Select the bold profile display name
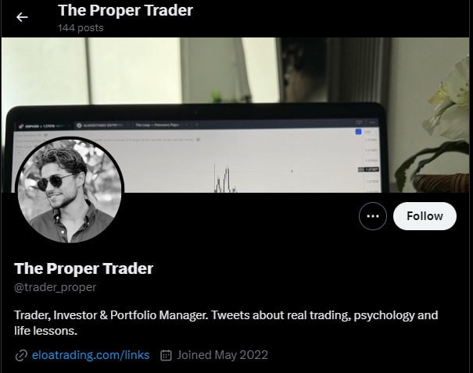This screenshot has width=473, height=373. tap(84, 268)
